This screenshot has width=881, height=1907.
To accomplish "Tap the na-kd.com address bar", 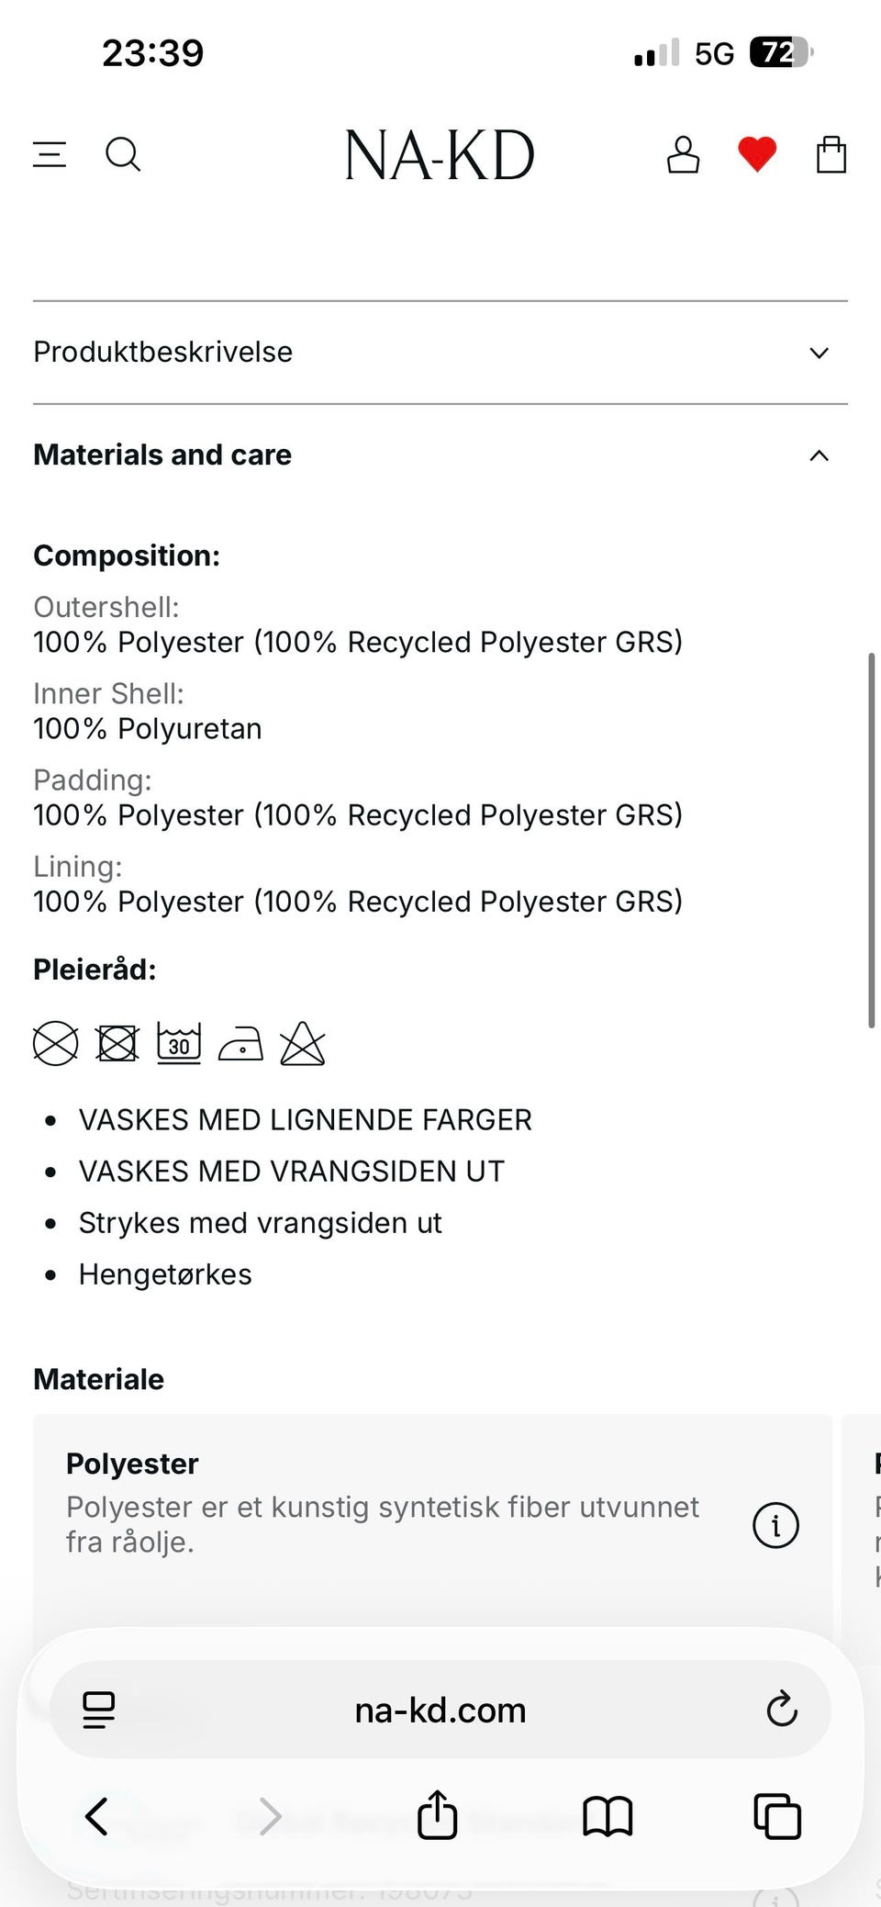I will [440, 1710].
